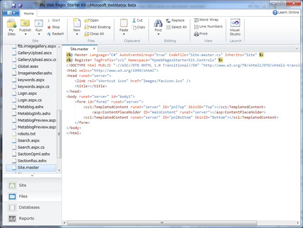Viewport: 303px width, 228px height.
Task: Close the Site.master tab
Action: click(x=94, y=49)
